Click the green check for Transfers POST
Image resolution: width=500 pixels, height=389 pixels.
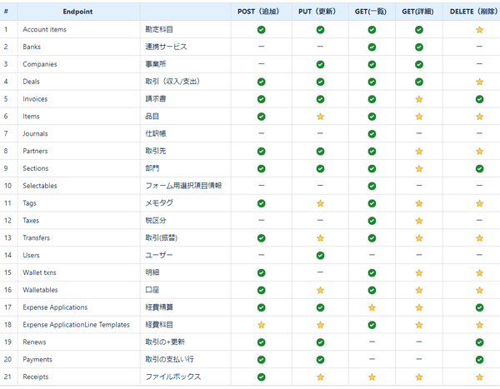coord(261,238)
